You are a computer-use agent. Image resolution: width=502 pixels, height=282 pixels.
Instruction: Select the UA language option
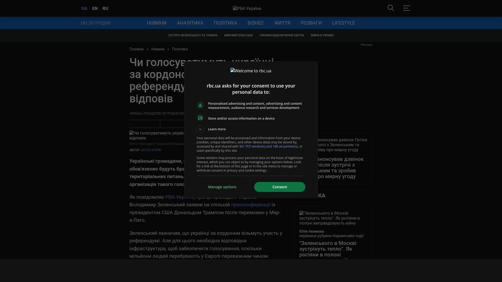[84, 9]
